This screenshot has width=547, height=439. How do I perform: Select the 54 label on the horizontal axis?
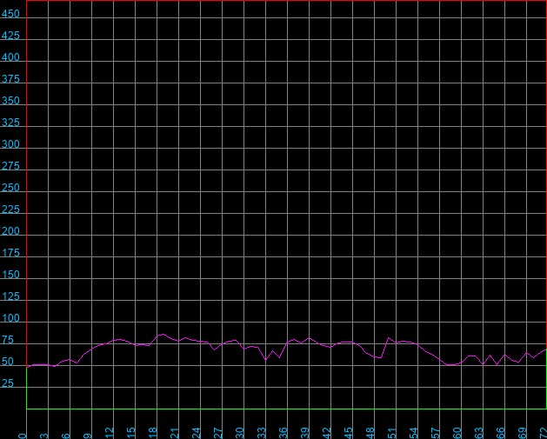(413, 433)
